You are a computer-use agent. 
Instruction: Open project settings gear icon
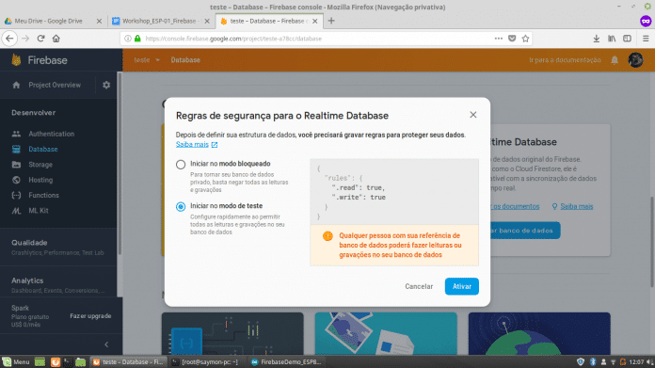point(106,85)
